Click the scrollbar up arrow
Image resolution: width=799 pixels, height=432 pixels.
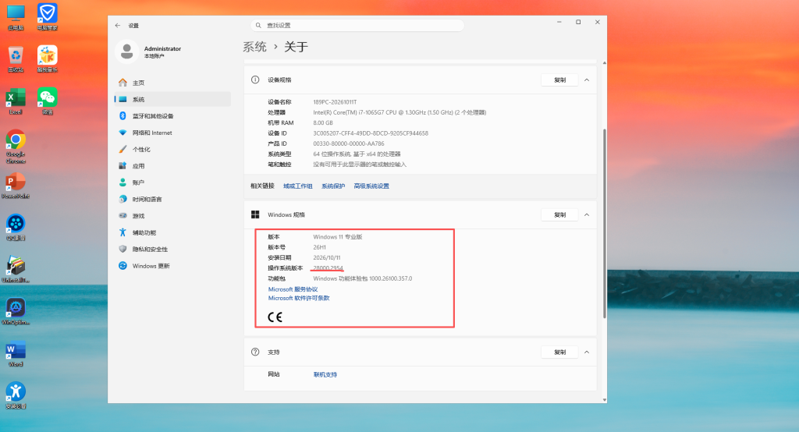click(605, 63)
